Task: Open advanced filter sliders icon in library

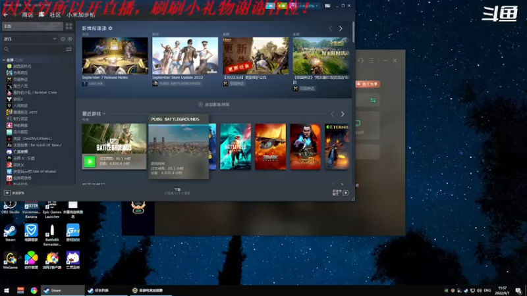Action: coord(69,49)
